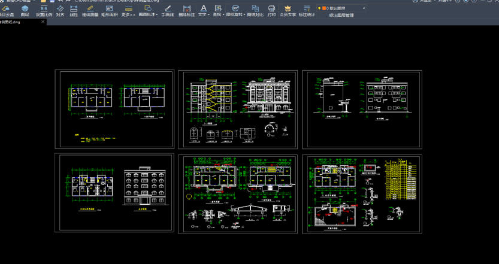Expand the 更多>> more tools button

tap(128, 10)
